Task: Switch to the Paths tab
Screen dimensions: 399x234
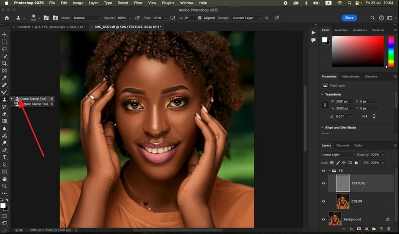Action: pyautogui.click(x=358, y=145)
